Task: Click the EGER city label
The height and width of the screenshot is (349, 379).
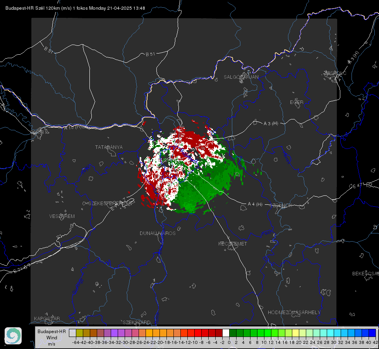Action: point(297,102)
